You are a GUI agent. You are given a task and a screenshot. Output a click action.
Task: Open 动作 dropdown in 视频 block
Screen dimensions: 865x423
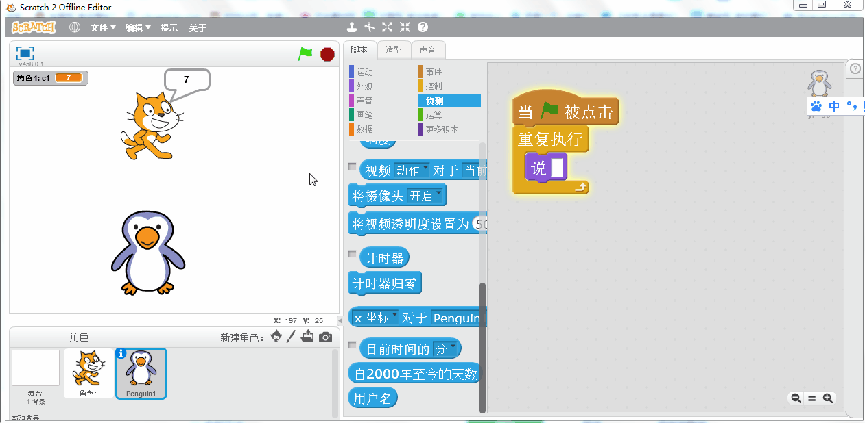412,170
